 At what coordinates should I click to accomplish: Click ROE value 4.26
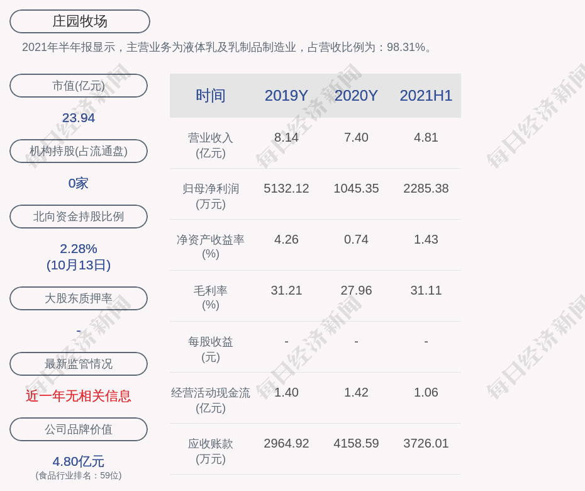[x=286, y=239]
